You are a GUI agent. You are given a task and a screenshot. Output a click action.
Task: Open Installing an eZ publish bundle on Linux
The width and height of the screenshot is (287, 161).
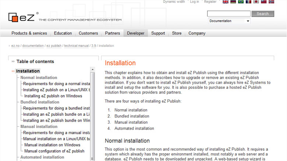tap(57, 114)
